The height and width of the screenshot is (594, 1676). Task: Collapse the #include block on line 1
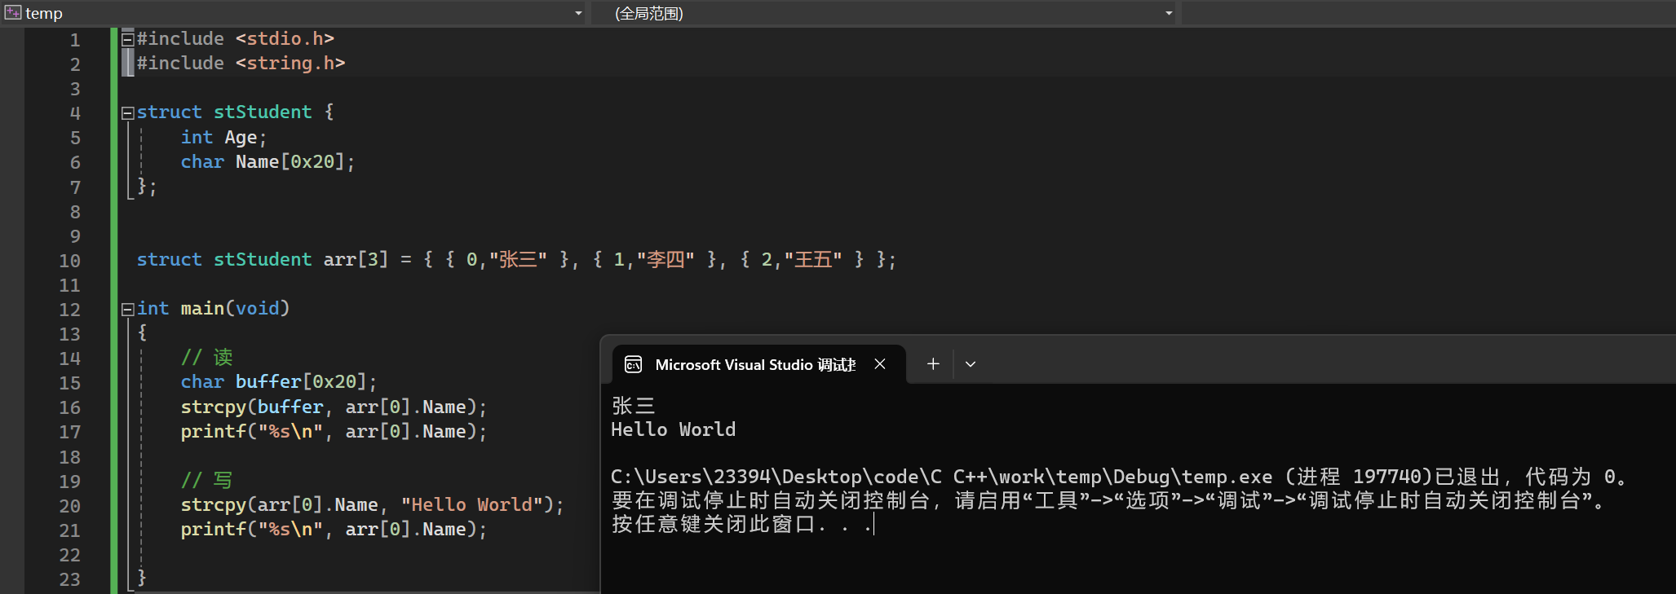pos(127,39)
